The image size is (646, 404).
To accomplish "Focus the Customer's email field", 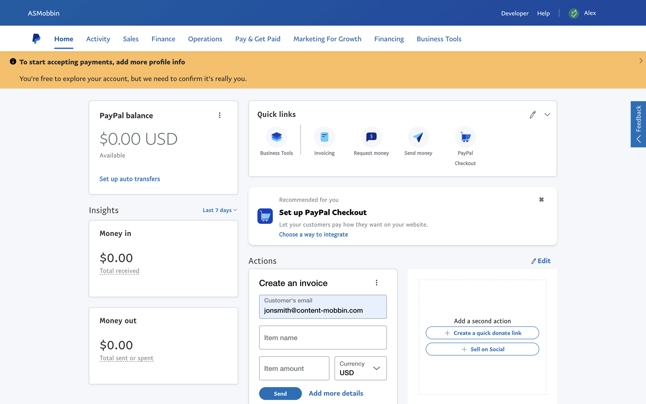I will 323,307.
